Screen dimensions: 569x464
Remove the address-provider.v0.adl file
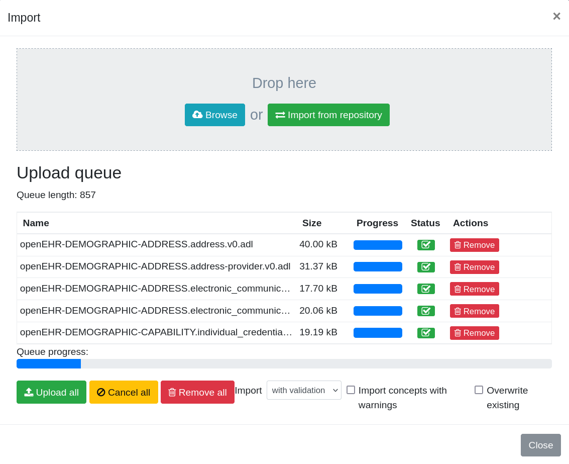pos(474,267)
